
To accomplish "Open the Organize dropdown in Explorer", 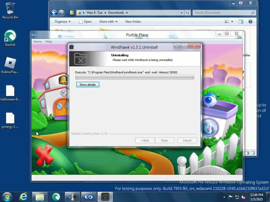I will (62, 22).
